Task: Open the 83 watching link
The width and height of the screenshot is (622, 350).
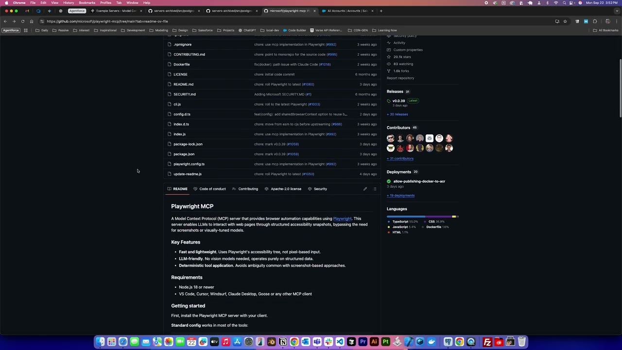Action: click(x=403, y=64)
